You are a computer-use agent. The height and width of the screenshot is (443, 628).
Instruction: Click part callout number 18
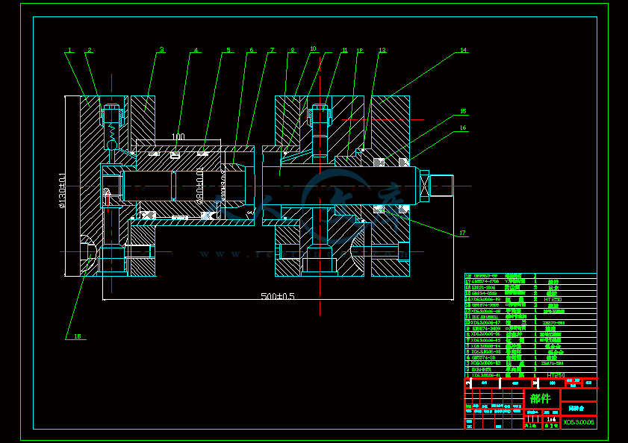(78, 336)
